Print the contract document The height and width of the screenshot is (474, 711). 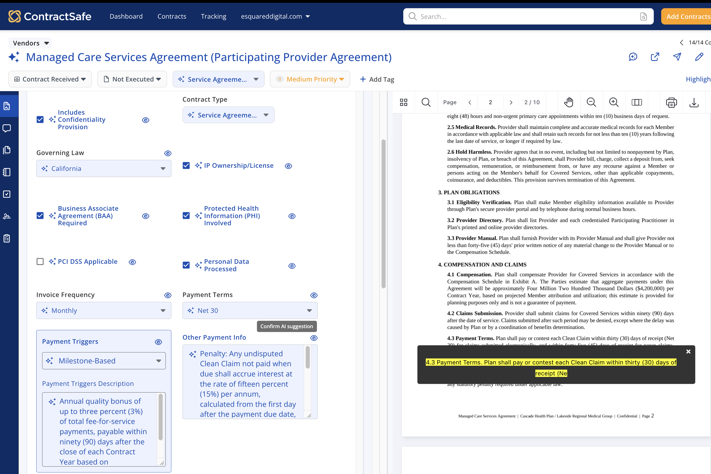pyautogui.click(x=671, y=102)
